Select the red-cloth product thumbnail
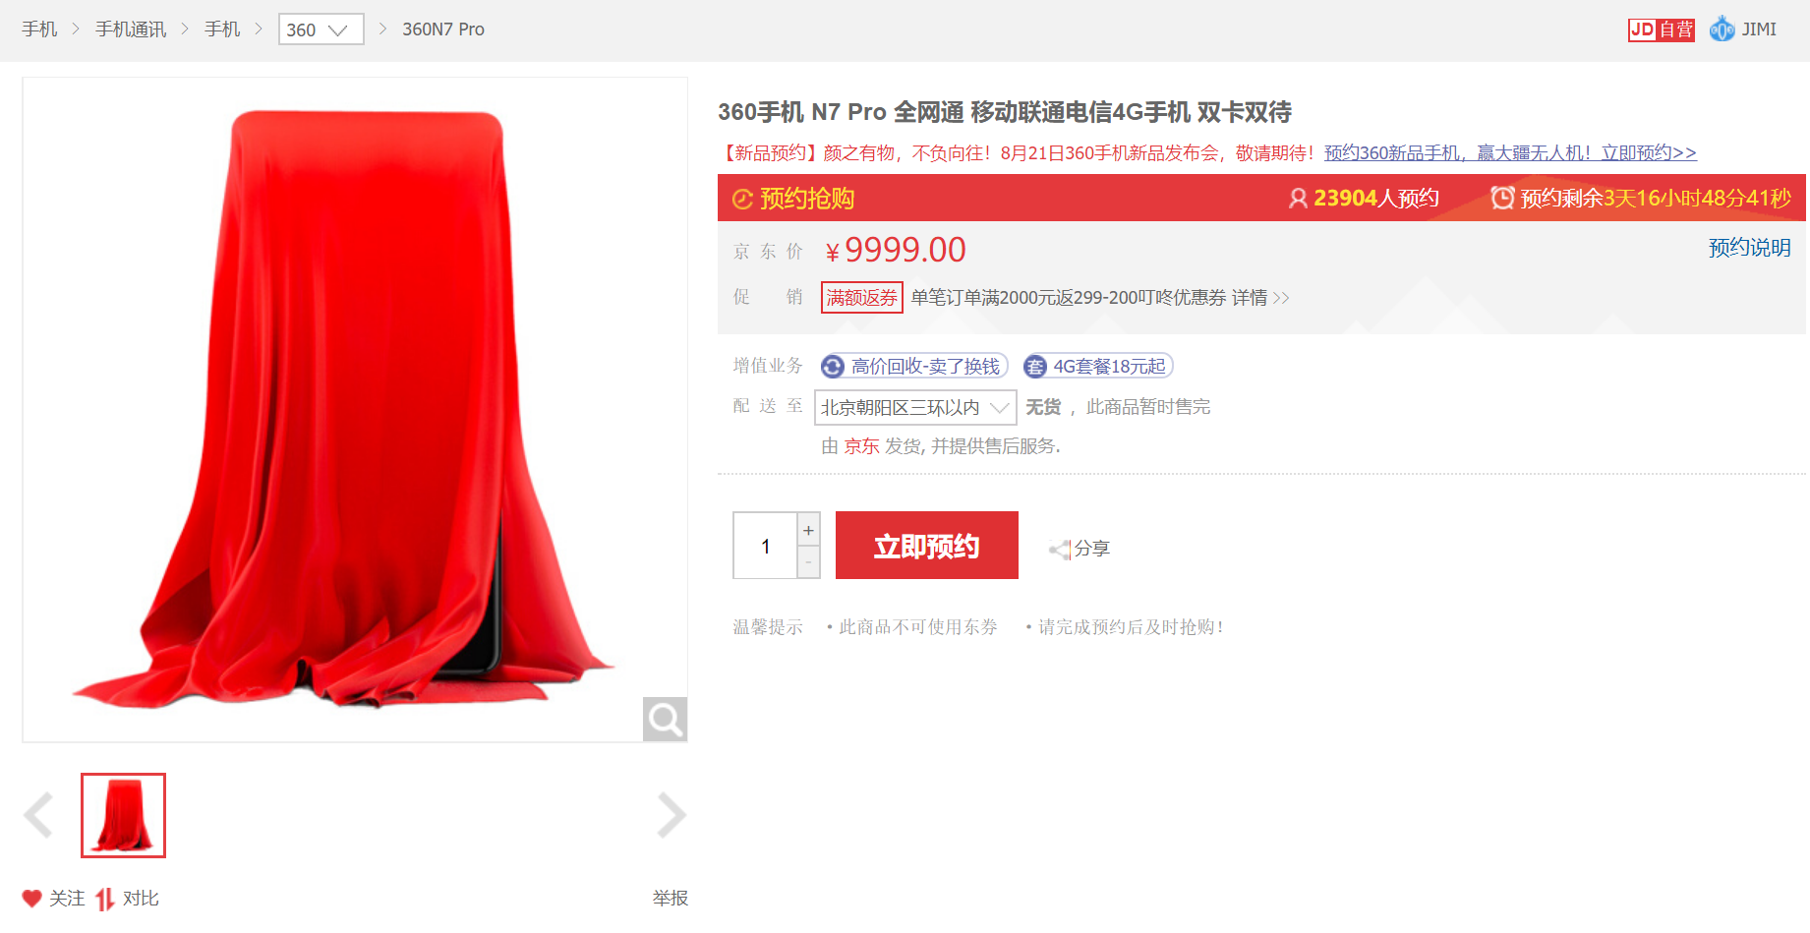The width and height of the screenshot is (1810, 933). [x=123, y=815]
